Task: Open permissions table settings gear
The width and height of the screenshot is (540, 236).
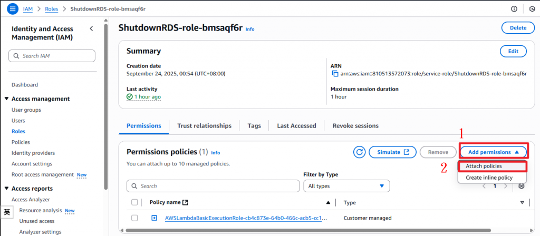Action: (522, 186)
